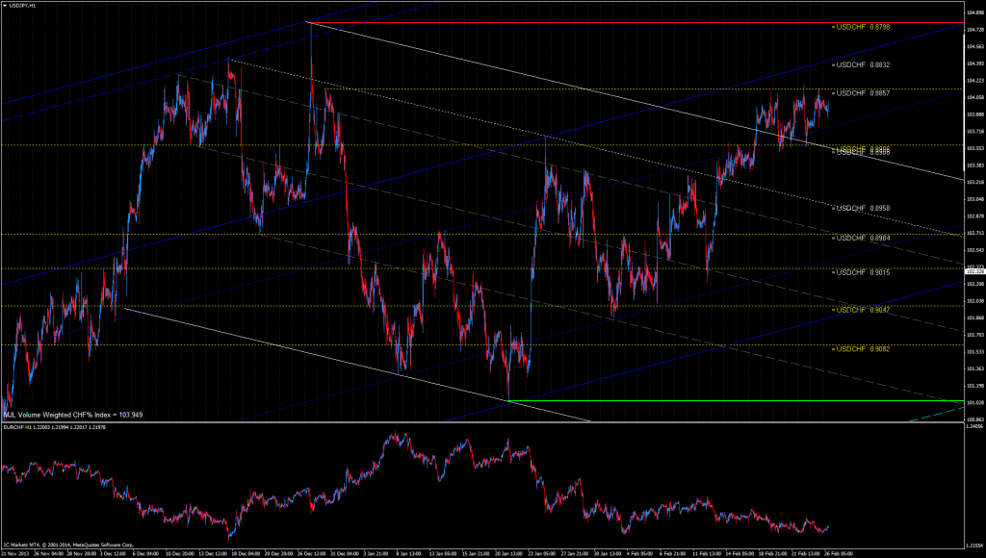The width and height of the screenshot is (986, 558).
Task: Click the IC Markets MT4 copyright text
Action: point(68,545)
